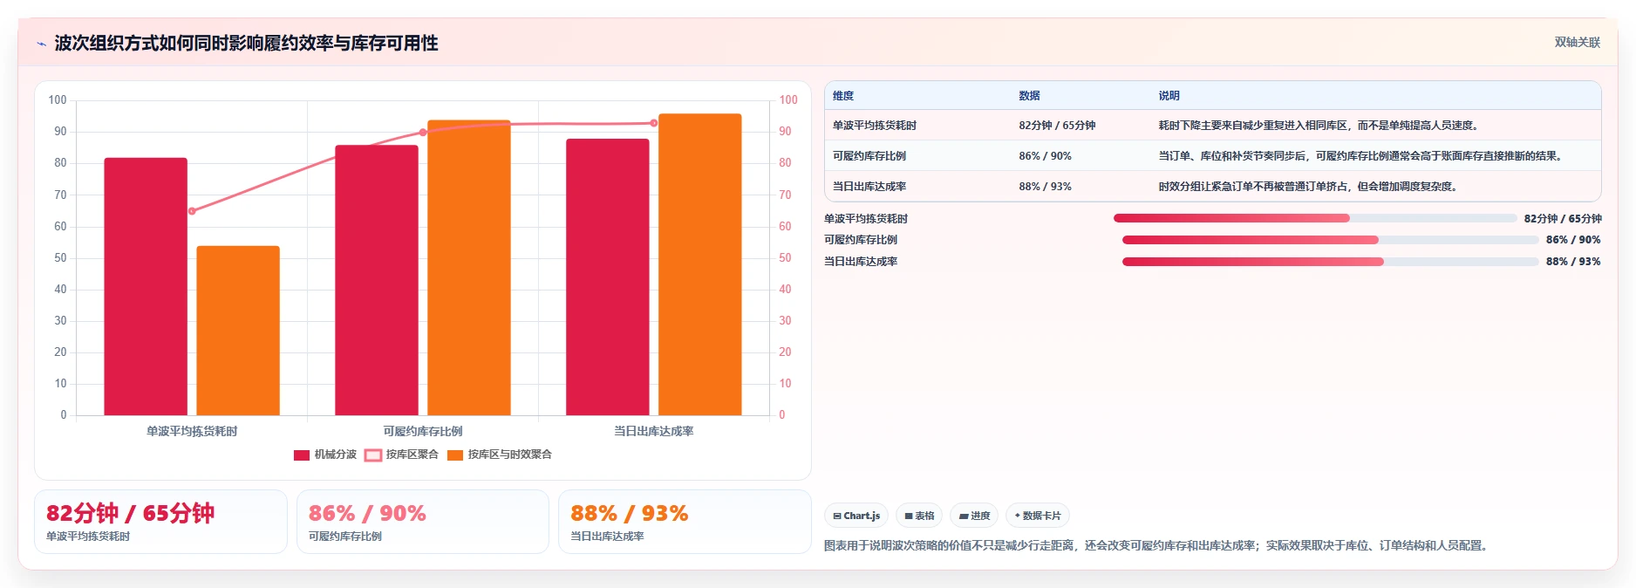
Task: Click the 当日出库达成率 x-axis label
Action: coord(654,431)
